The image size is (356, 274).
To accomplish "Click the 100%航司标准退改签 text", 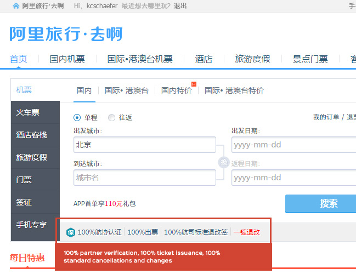I will coord(196,232).
